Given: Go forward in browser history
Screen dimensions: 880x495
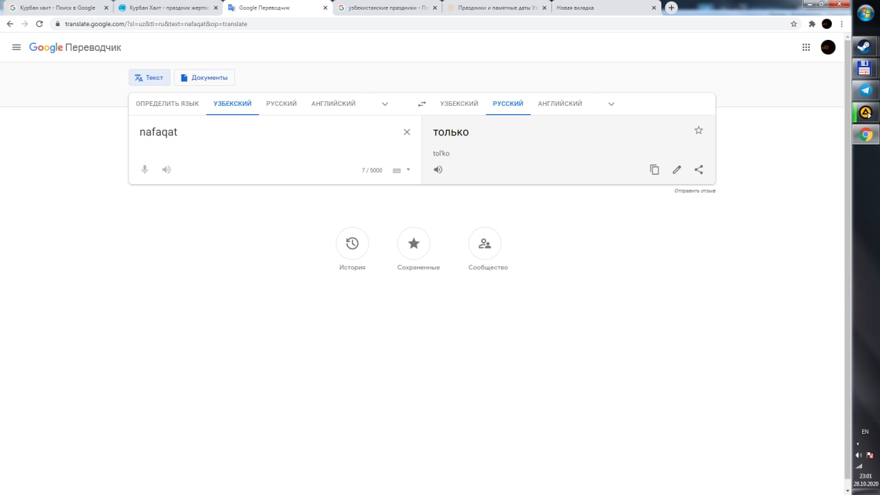Looking at the screenshot, I should click(x=25, y=23).
